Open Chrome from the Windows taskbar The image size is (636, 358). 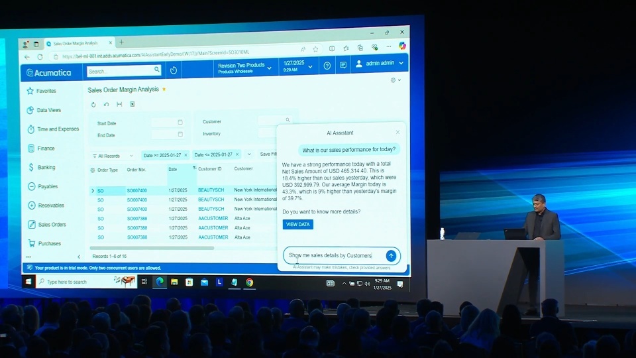[249, 282]
